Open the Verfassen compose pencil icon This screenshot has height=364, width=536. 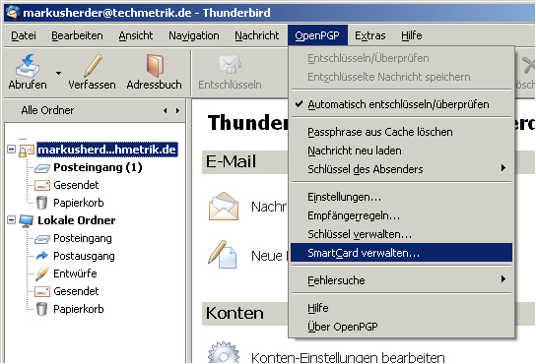93,66
